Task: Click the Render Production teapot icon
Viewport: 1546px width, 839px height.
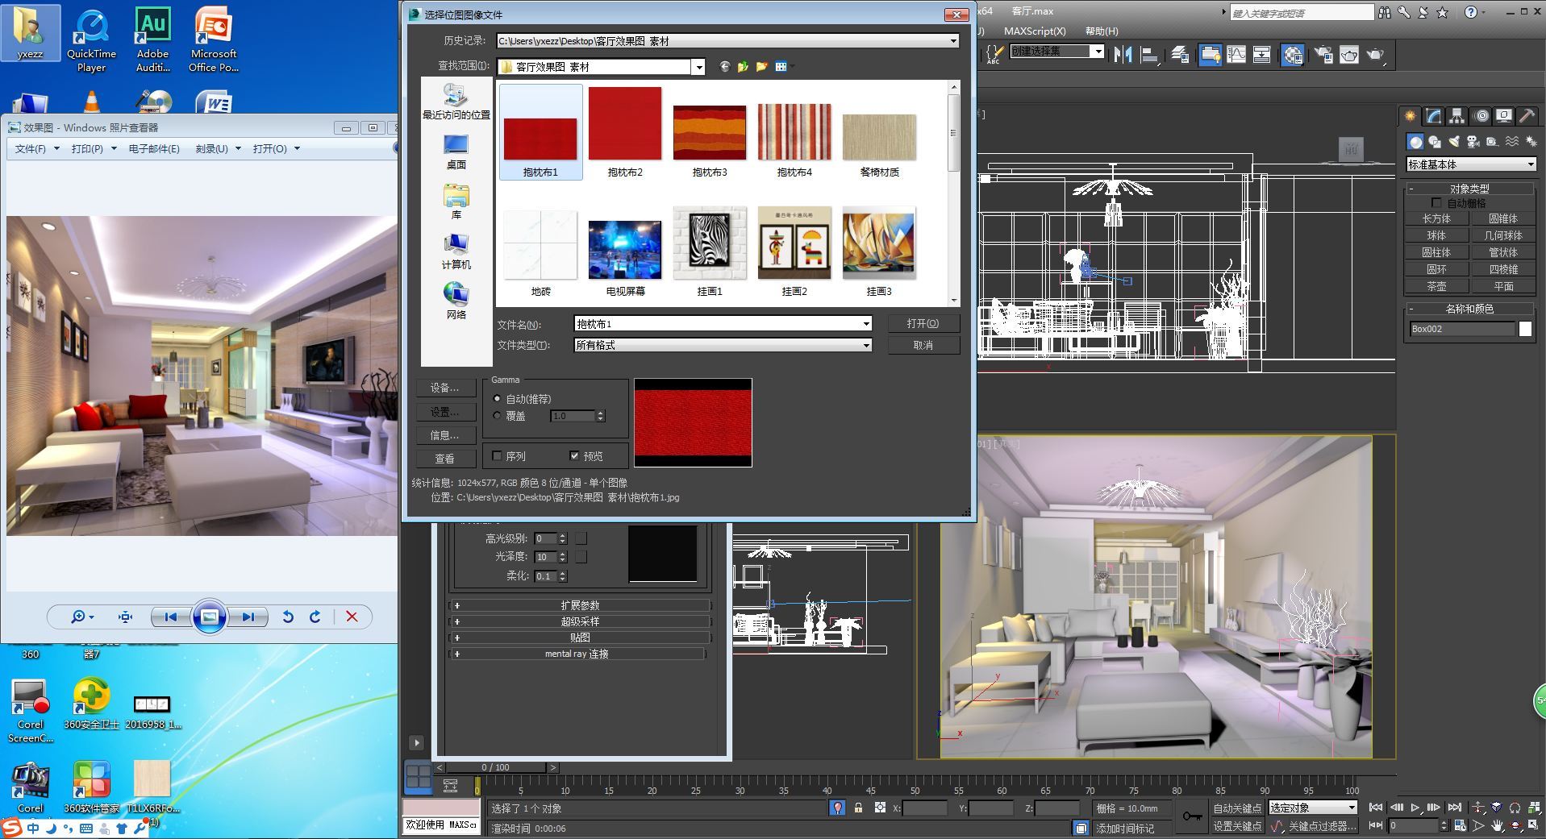Action: (1376, 55)
